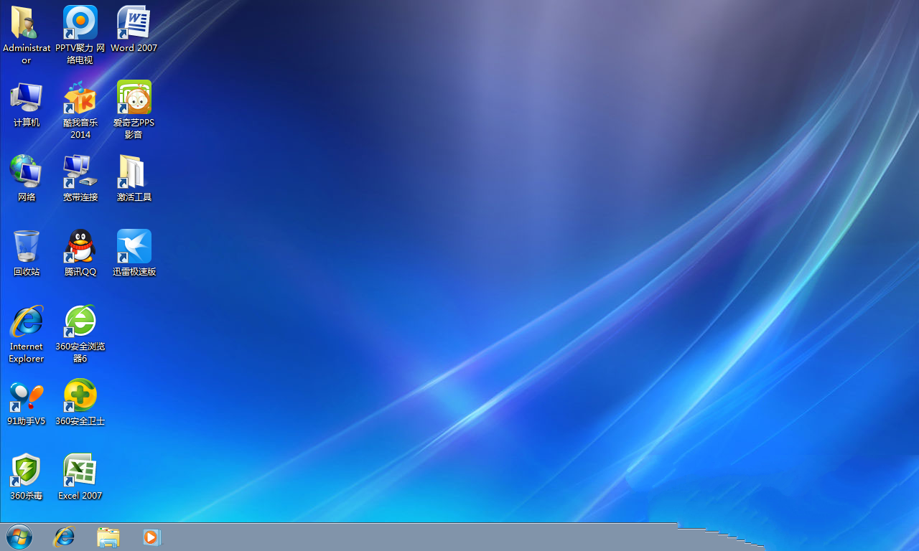Launch 爱奇艺PPS影音
Viewport: 919px width, 551px height.
134,98
